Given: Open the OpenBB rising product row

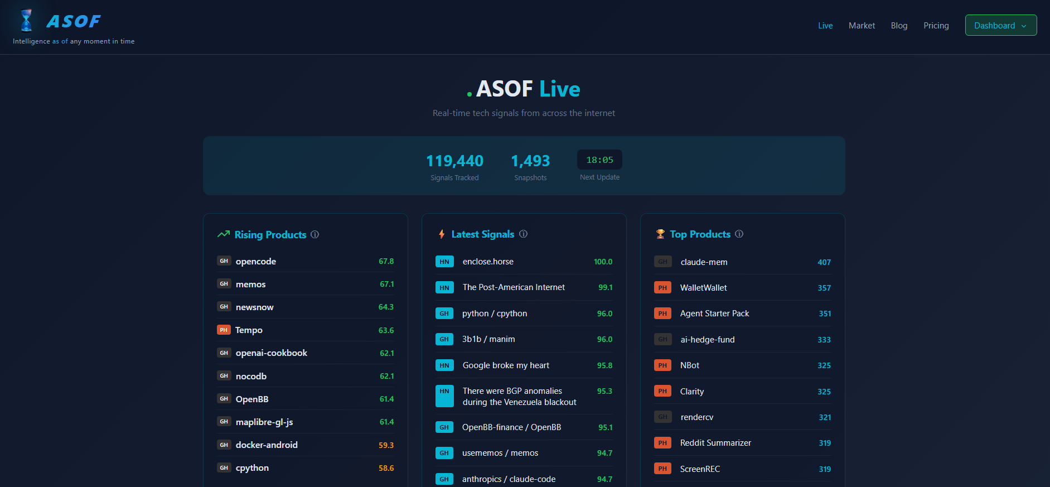Looking at the screenshot, I should pos(306,399).
